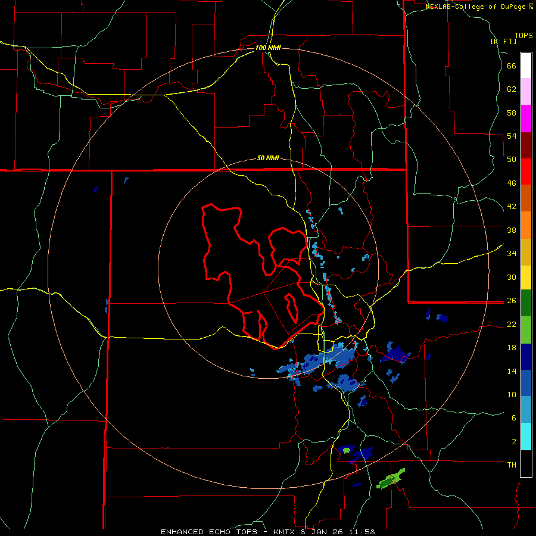Select the 18 legend value
Image resolution: width=536 pixels, height=536 pixels.
[x=512, y=348]
